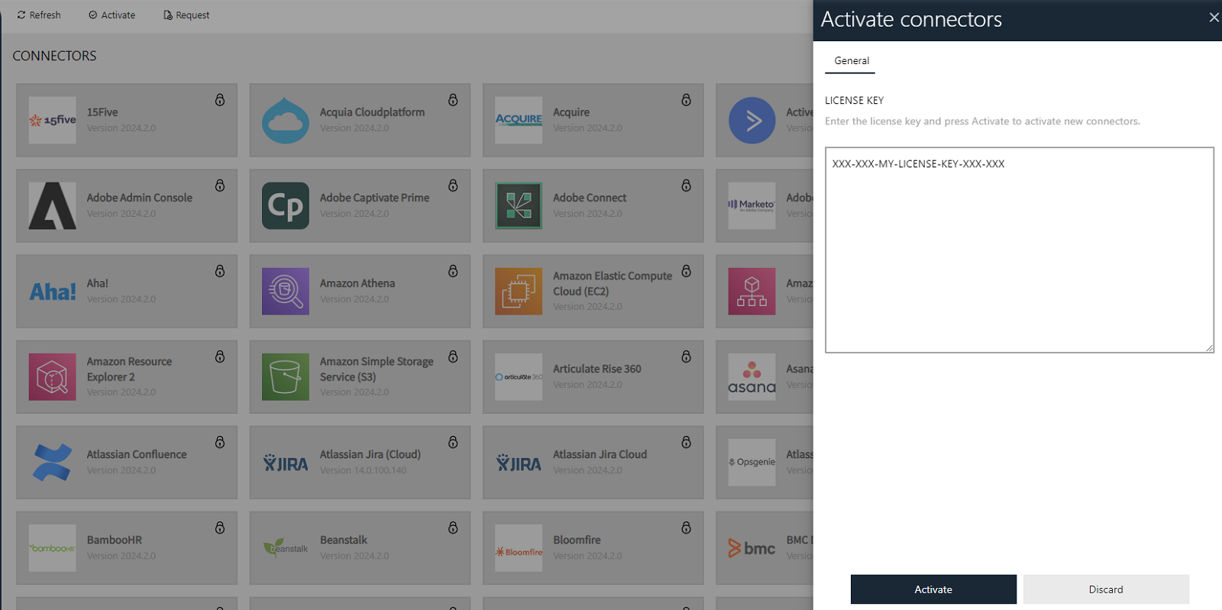
Task: Open the BambooHR connector tile
Action: (126, 547)
